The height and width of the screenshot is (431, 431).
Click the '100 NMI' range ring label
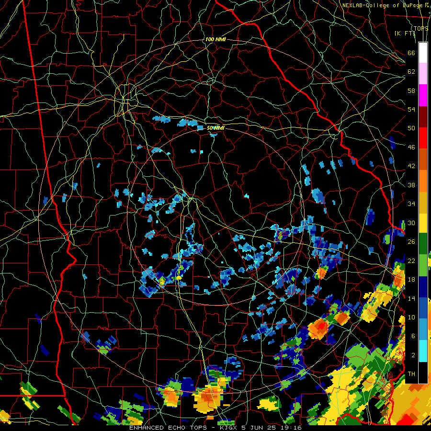tap(215, 40)
